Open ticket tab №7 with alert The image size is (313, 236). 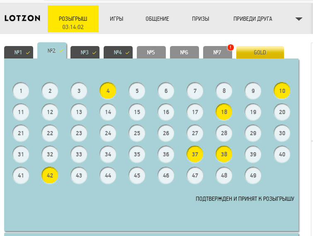tap(218, 52)
